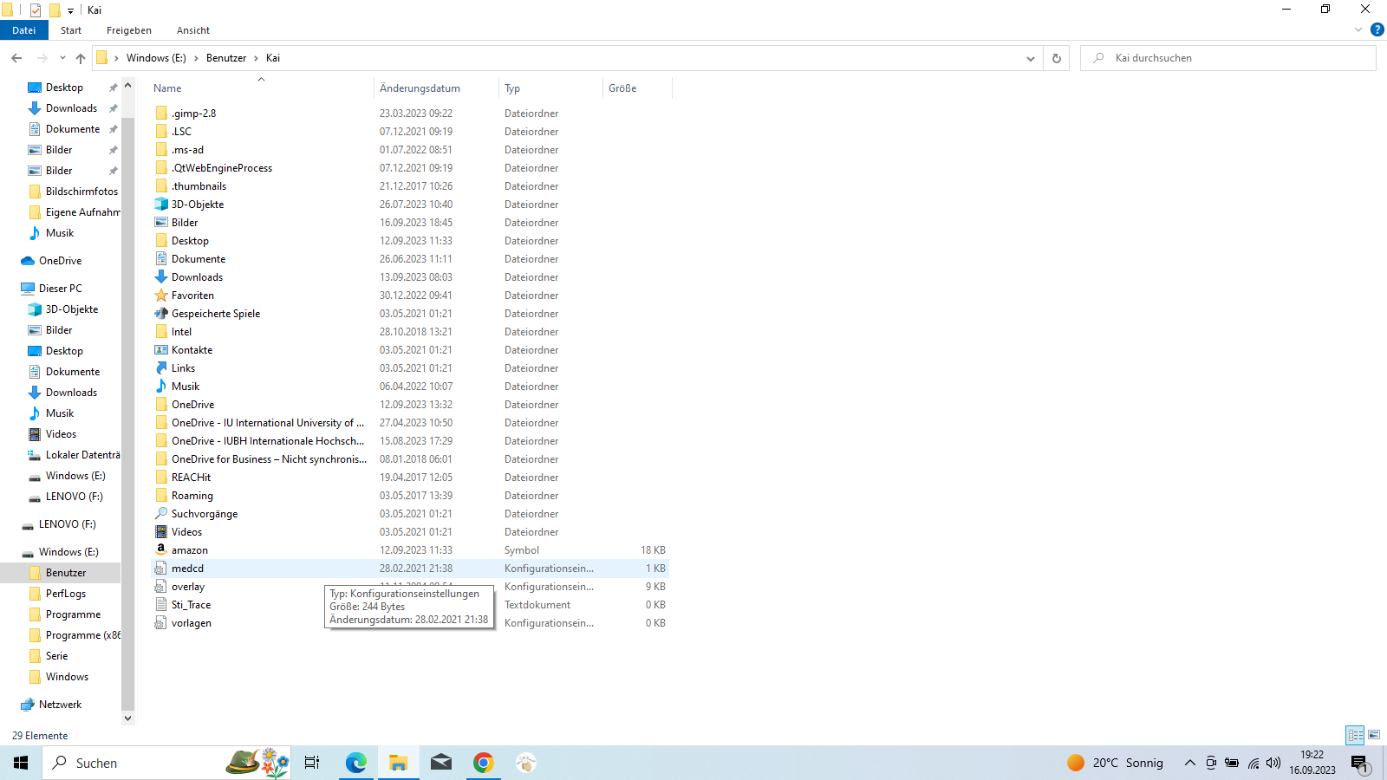Viewport: 1387px width, 780px height.
Task: Click the New Folder icon in title bar
Action: pos(55,10)
